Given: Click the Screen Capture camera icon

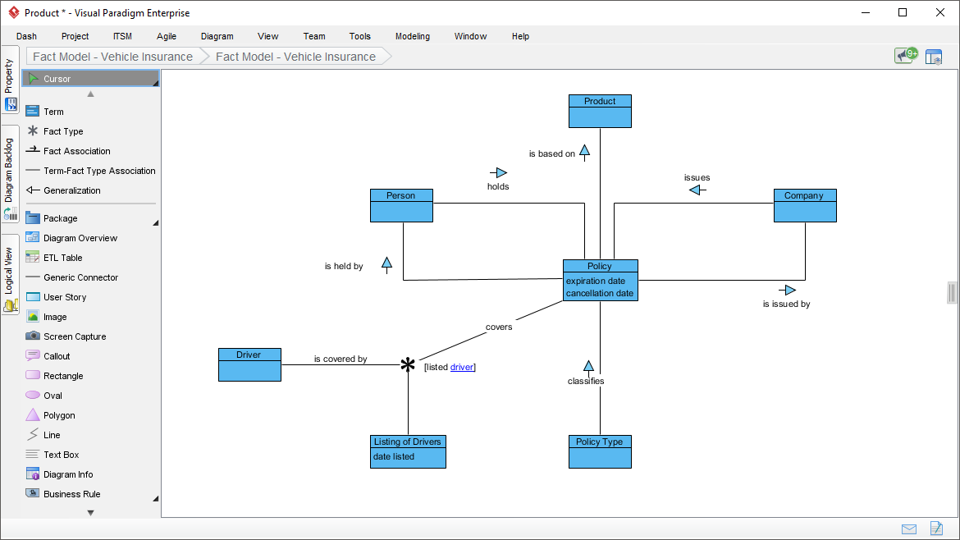Looking at the screenshot, I should coord(33,336).
